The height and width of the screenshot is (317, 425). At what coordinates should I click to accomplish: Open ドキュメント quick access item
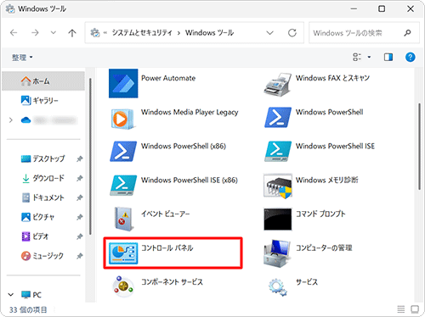[x=43, y=197]
